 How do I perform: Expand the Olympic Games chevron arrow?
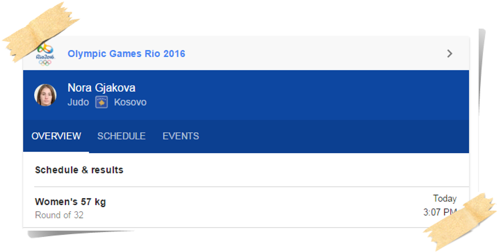tap(449, 53)
